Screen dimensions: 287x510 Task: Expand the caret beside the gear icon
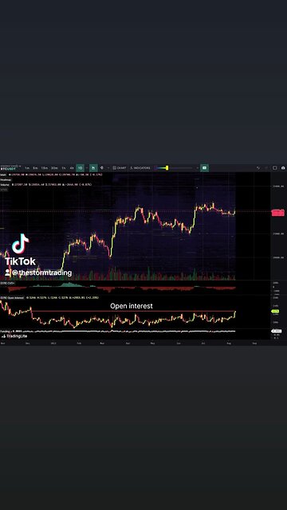coord(108,168)
